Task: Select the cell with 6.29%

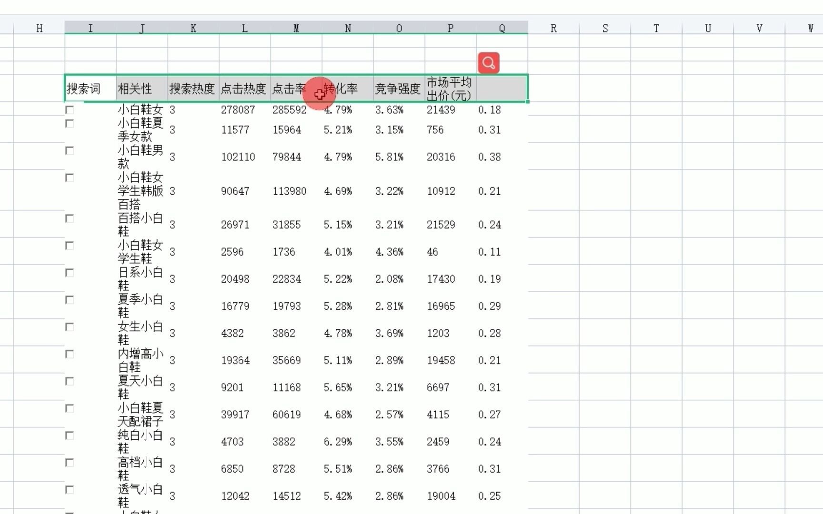Action: (x=348, y=441)
